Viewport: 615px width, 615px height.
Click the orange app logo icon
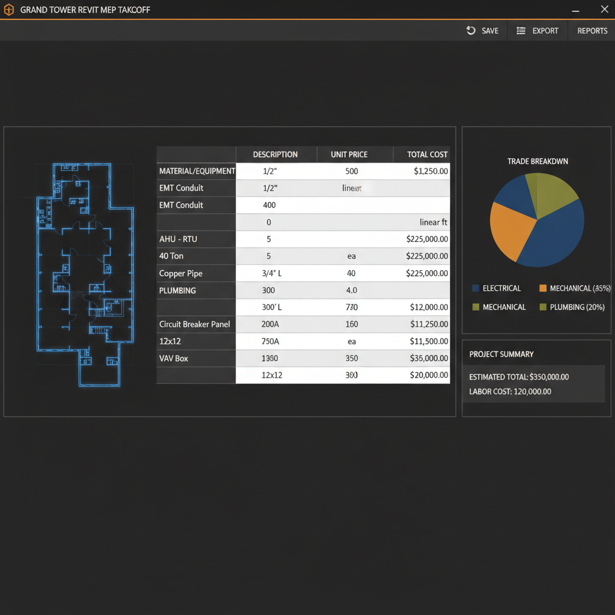[8, 10]
